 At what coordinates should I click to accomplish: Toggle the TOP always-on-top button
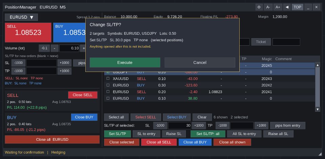tap(298, 7)
